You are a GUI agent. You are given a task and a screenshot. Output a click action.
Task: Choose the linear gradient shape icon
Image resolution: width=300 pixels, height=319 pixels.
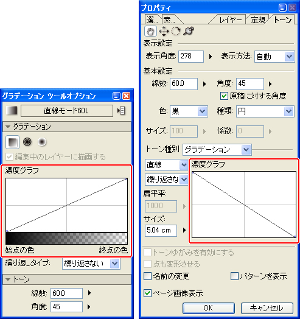13,142
